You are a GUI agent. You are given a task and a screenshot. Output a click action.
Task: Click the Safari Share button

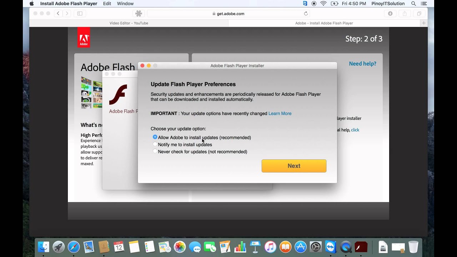(405, 14)
